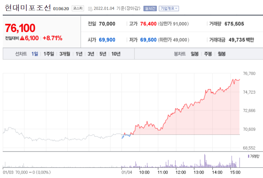Switch to the 1주일 chart tab
This screenshot has height=178, width=263.
click(49, 54)
